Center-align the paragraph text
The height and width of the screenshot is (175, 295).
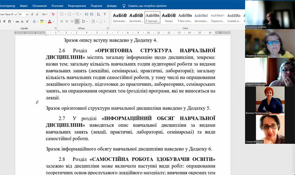tap(67, 22)
